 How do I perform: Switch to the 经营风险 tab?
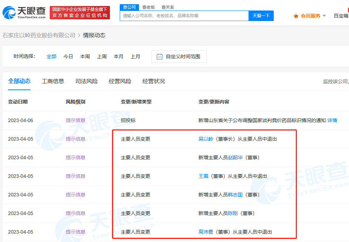point(120,81)
